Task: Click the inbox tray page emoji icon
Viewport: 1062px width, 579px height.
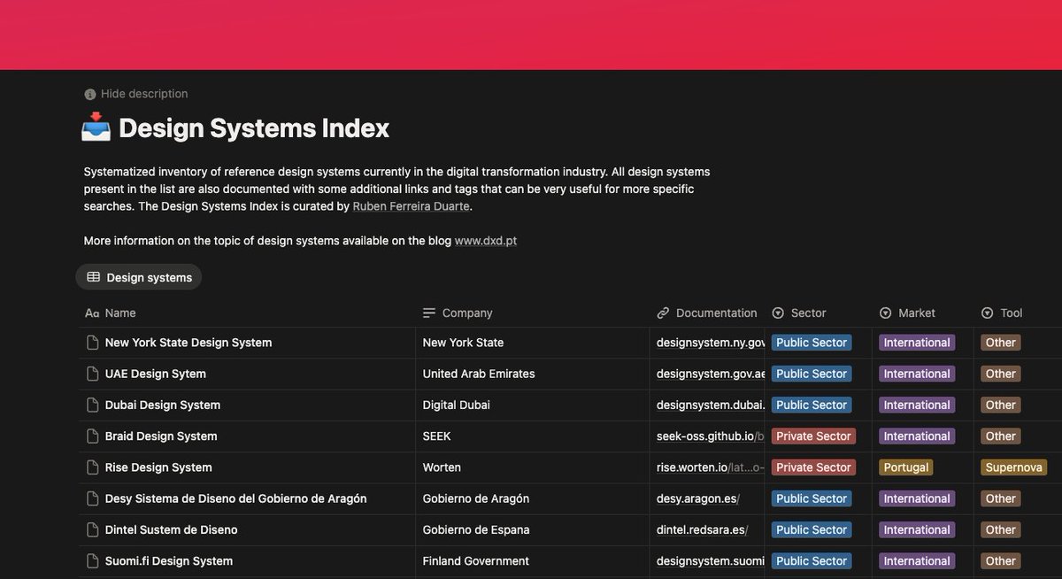Action: click(96, 127)
